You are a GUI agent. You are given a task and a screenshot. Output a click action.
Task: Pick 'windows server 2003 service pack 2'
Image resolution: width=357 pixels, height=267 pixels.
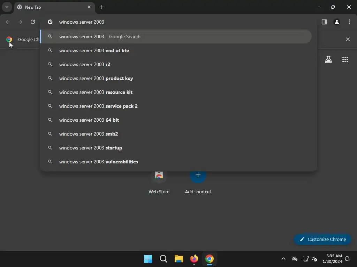coord(176,106)
